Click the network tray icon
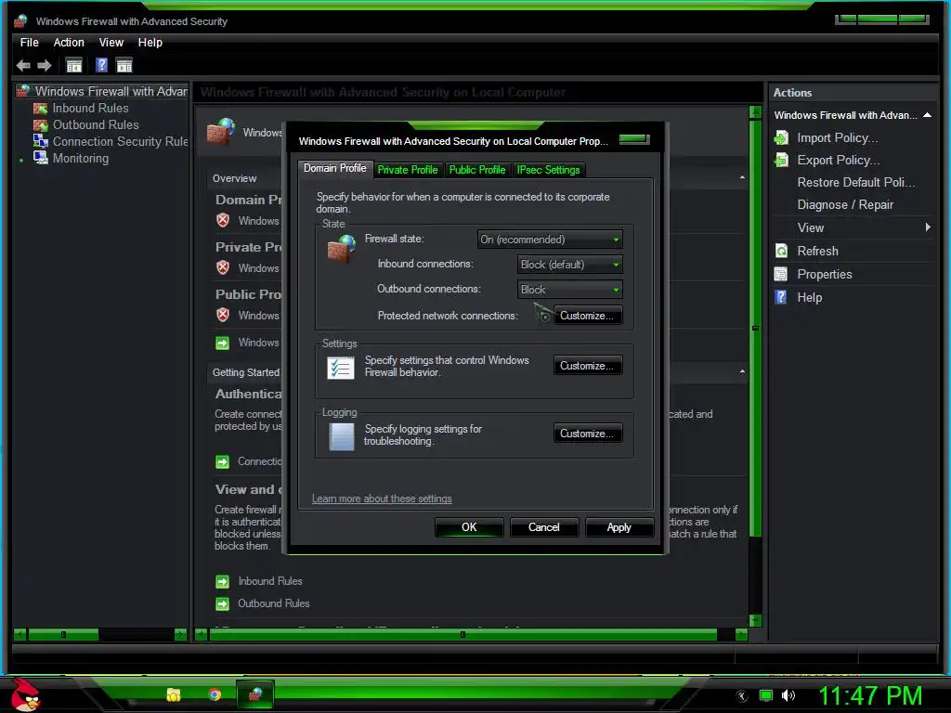The width and height of the screenshot is (951, 713). tap(766, 695)
